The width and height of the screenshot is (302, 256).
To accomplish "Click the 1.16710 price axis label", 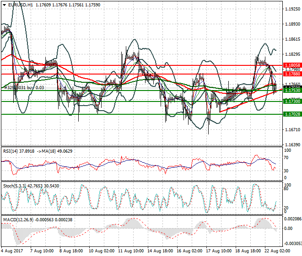I will click(x=292, y=130).
